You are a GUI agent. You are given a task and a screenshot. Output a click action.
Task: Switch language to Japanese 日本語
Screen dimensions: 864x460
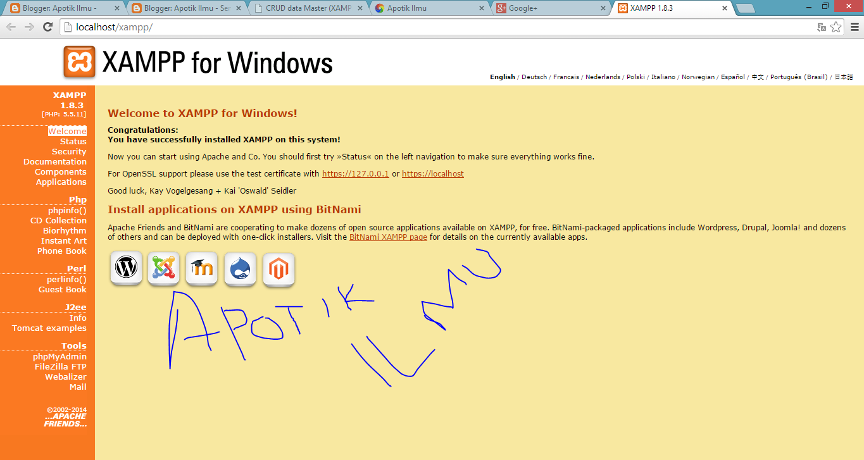pyautogui.click(x=844, y=77)
